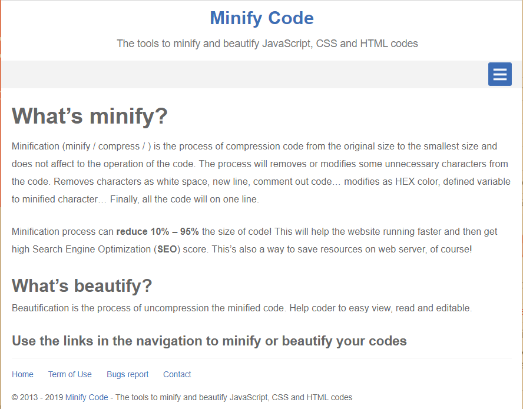Click the text "Finally, all the code will on one line."
The height and width of the screenshot is (409, 523).
coord(184,199)
